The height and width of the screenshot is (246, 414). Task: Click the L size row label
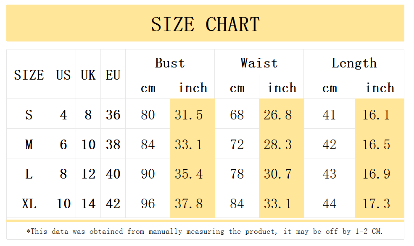[x=29, y=173]
